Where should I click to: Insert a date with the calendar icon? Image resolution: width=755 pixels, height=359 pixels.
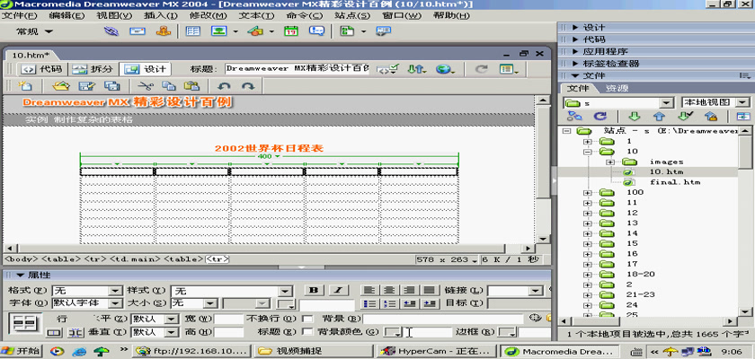pos(291,31)
